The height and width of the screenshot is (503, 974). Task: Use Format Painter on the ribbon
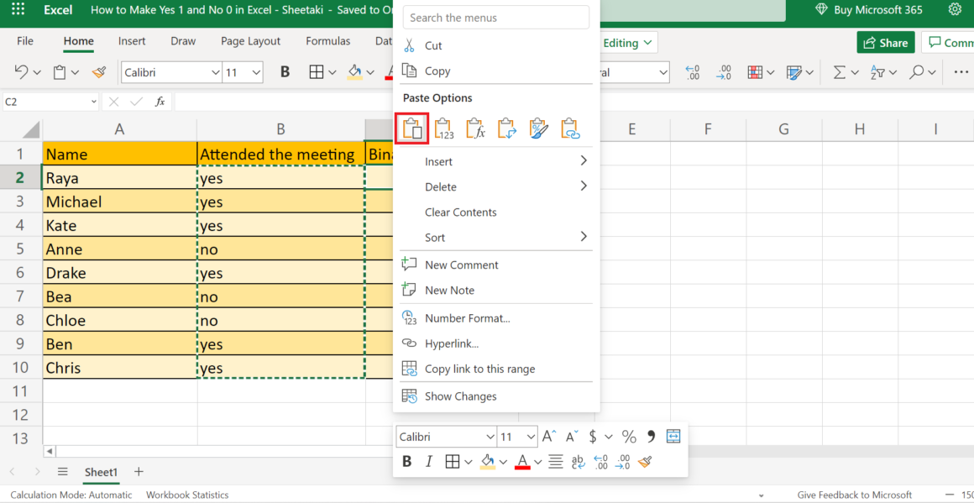(x=98, y=72)
